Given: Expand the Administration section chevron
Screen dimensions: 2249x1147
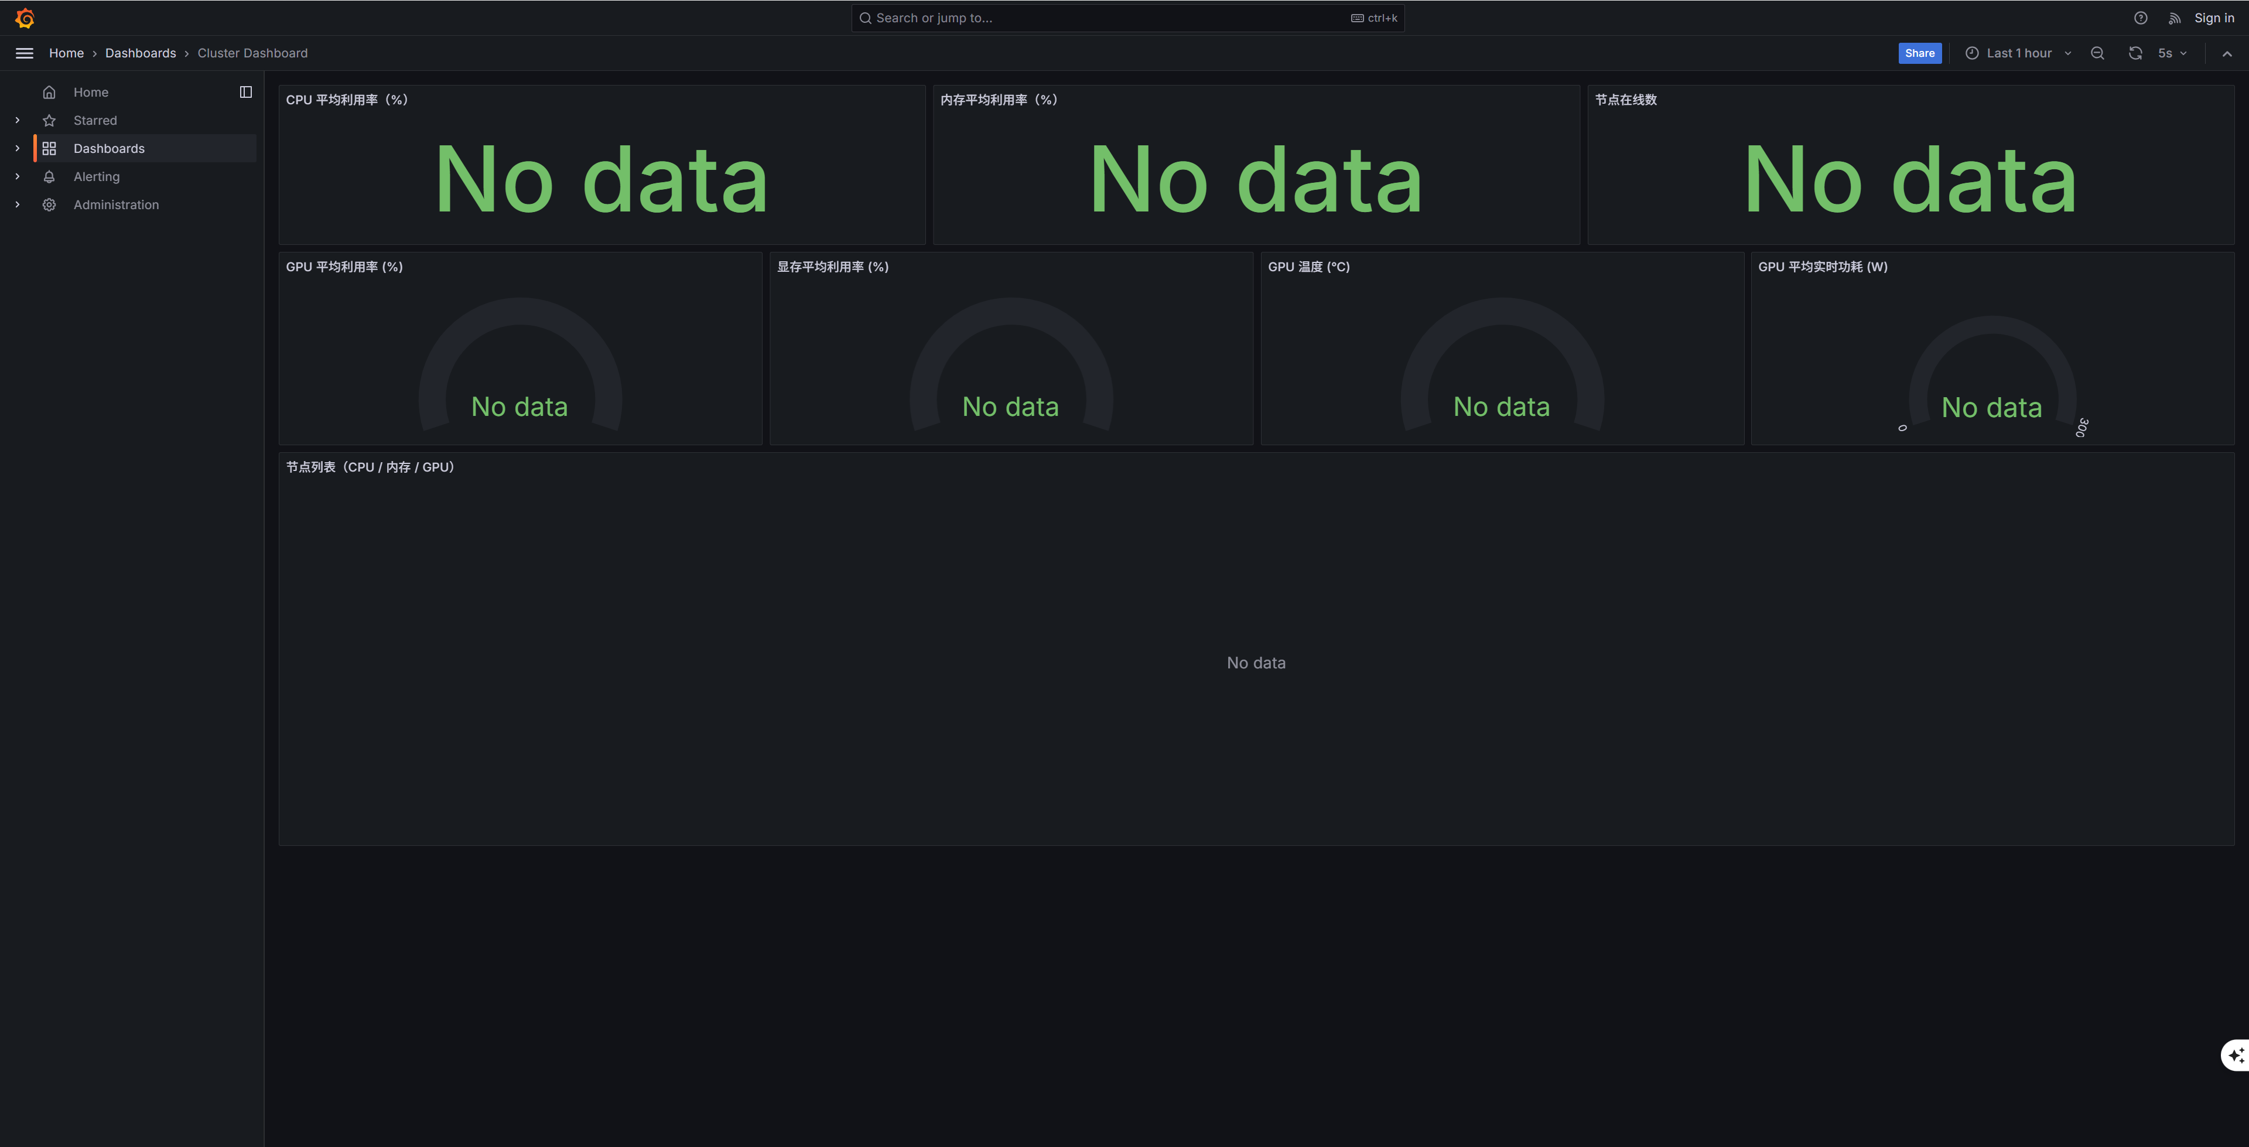Looking at the screenshot, I should click(18, 204).
